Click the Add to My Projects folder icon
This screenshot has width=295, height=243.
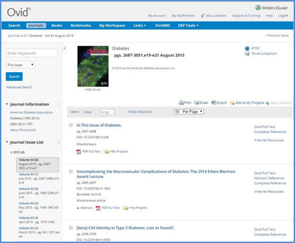coord(232,103)
